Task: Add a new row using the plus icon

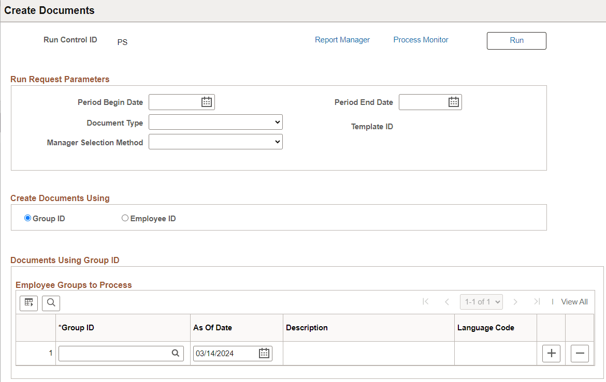Action: point(551,353)
